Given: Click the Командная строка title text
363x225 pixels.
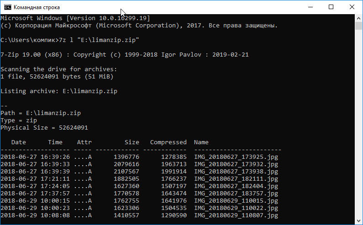Looking at the screenshot, I should [37, 7].
